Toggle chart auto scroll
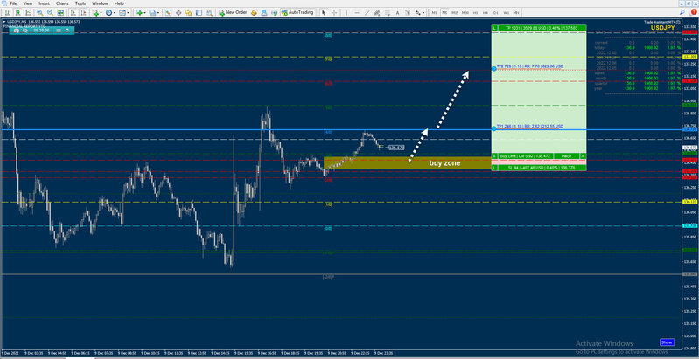Image resolution: width=699 pixels, height=359 pixels. point(73,13)
